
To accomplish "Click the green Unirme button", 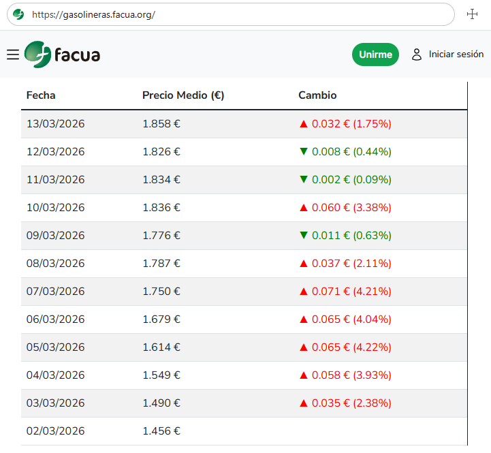I will [x=375, y=54].
